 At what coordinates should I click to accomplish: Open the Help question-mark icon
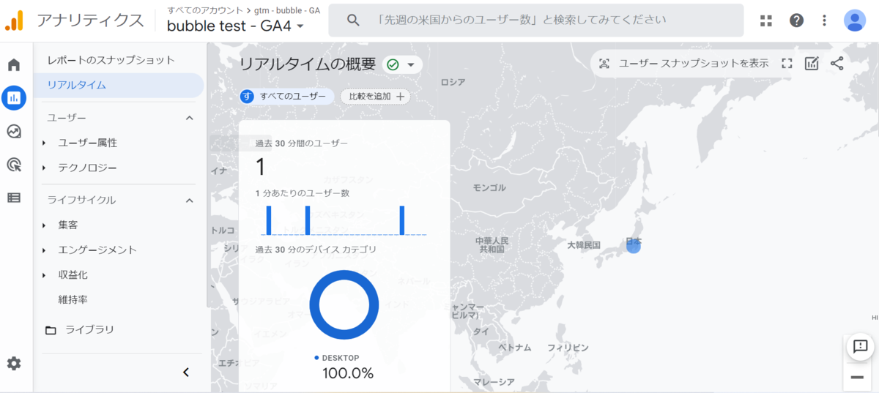tap(796, 20)
